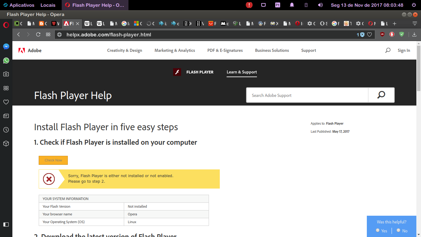The width and height of the screenshot is (421, 237).
Task: Open Business Solutions menu
Action: [272, 50]
